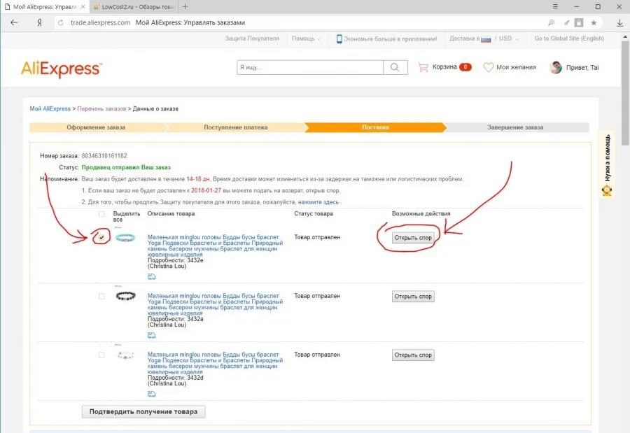Click the black bracelet thumbnail

pos(125,297)
